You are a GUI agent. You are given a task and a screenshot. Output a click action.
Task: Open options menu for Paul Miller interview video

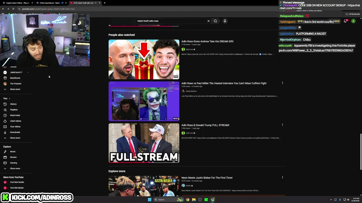(282, 83)
